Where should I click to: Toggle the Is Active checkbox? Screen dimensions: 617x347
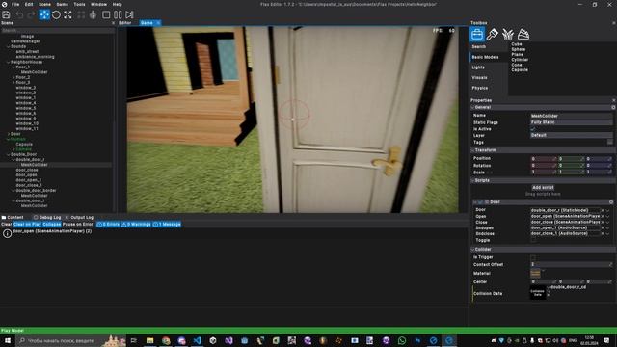[533, 128]
